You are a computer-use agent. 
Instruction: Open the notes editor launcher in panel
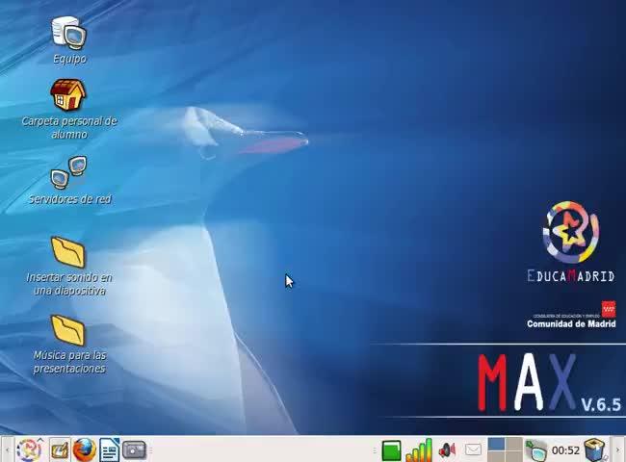tap(60, 449)
